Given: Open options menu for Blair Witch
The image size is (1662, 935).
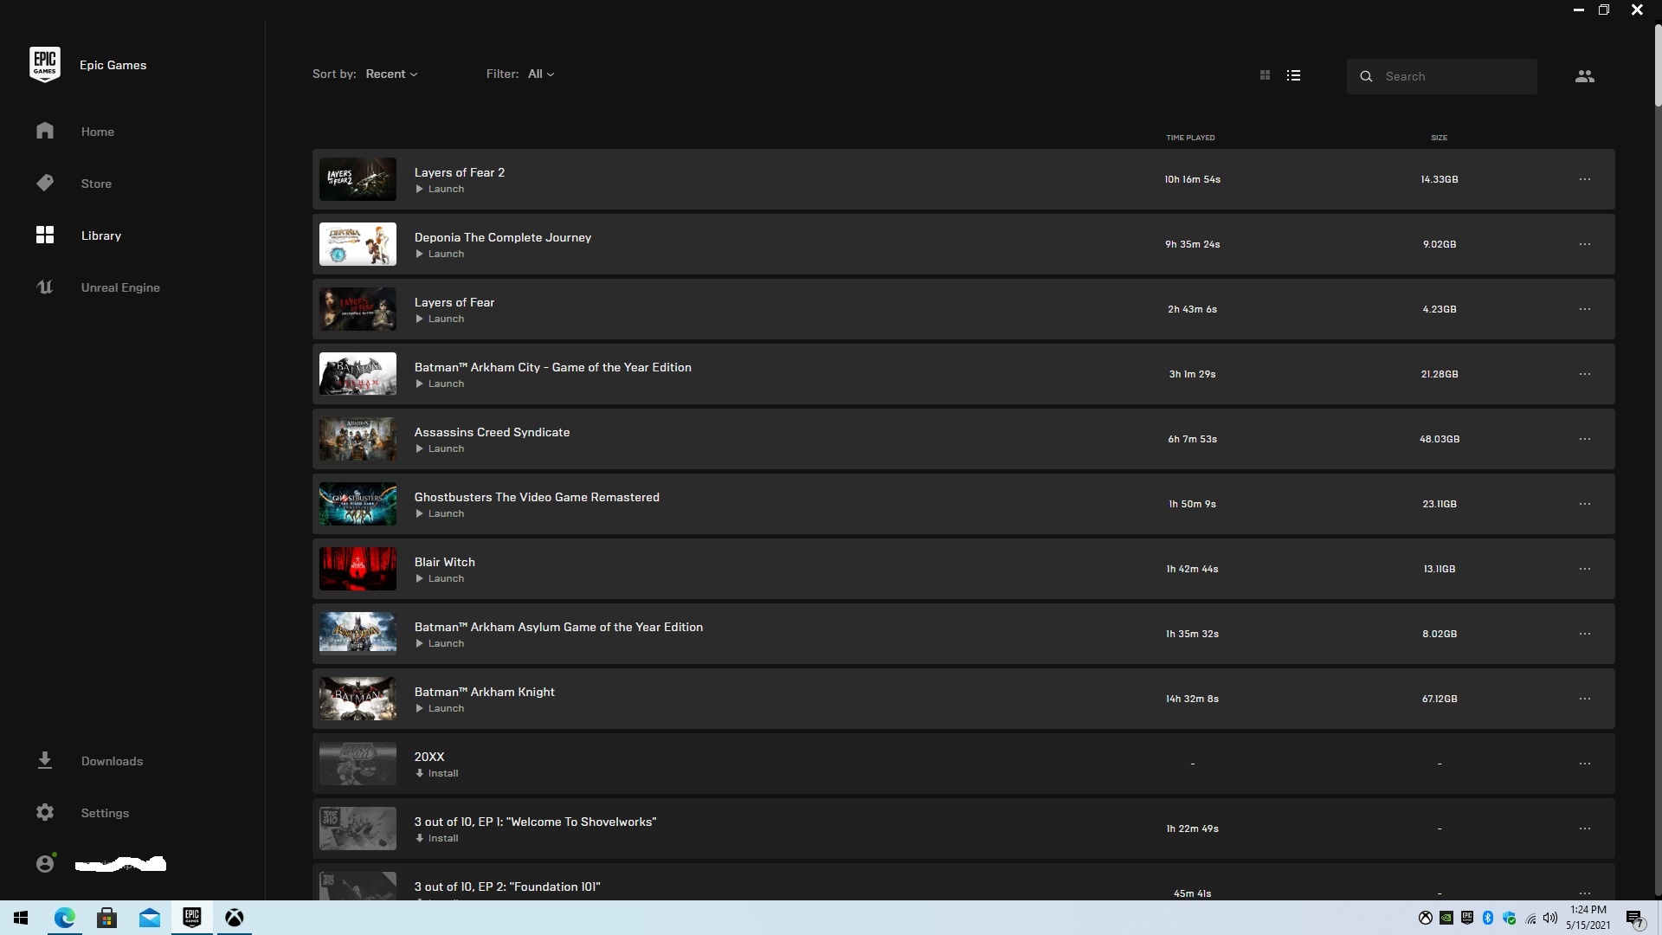Looking at the screenshot, I should pos(1584,569).
